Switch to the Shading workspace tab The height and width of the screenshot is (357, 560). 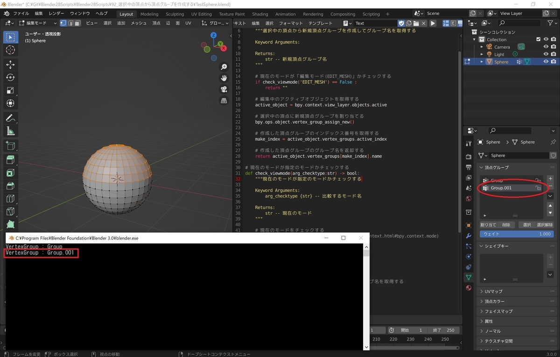pyautogui.click(x=260, y=14)
